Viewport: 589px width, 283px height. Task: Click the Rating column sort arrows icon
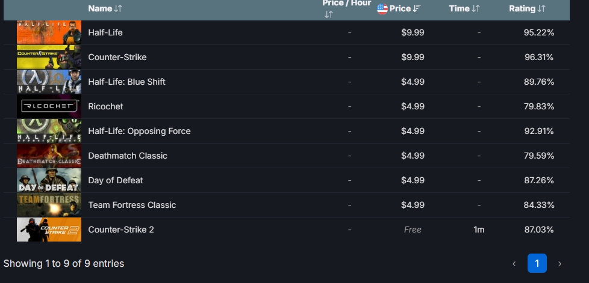tap(541, 8)
